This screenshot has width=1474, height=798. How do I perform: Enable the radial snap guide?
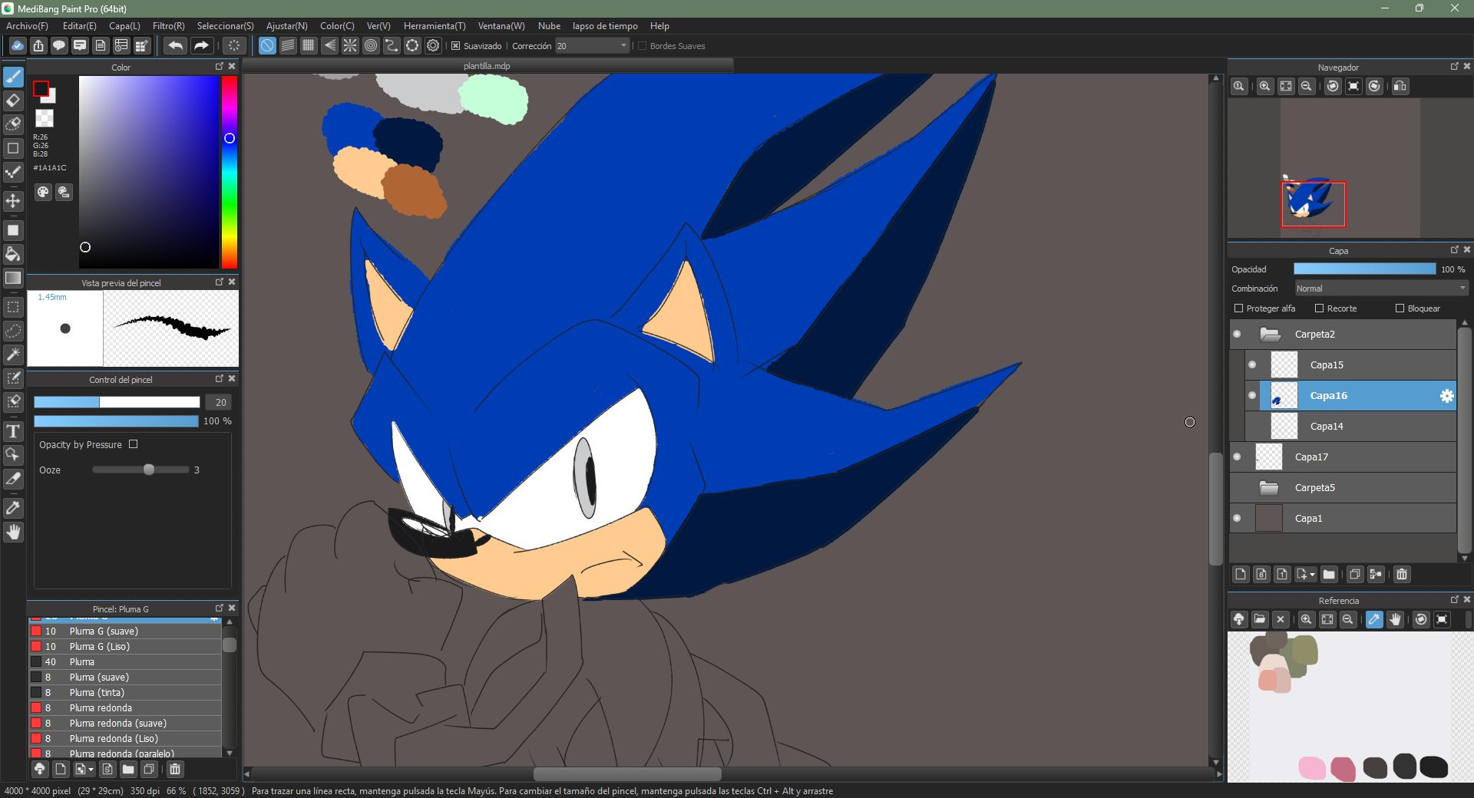coord(350,45)
